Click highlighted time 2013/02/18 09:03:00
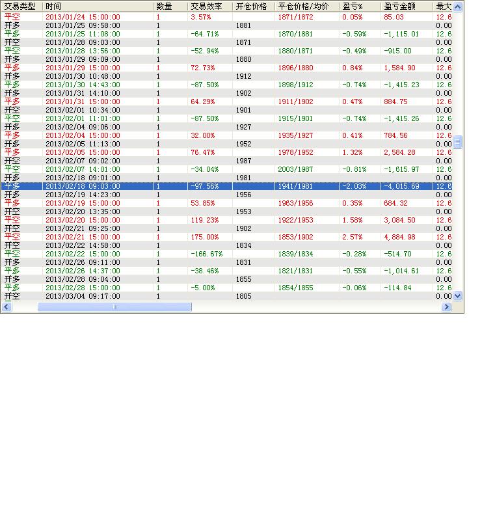This screenshot has width=495, height=505. click(x=83, y=186)
